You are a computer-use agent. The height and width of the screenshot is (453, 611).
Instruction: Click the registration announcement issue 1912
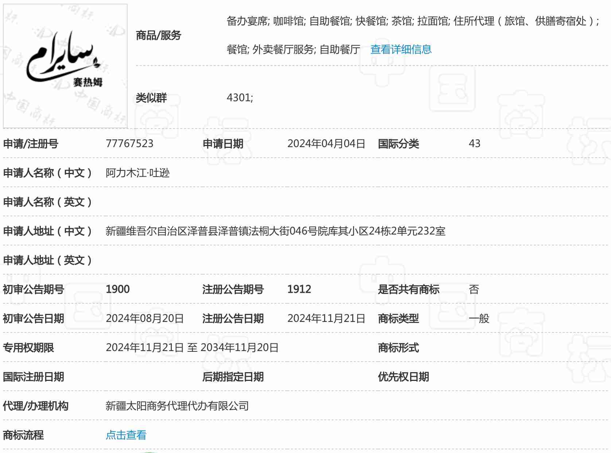pyautogui.click(x=299, y=289)
